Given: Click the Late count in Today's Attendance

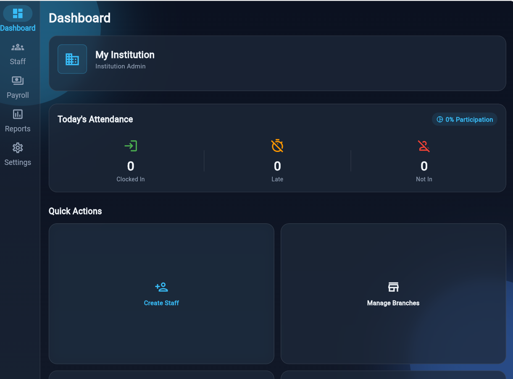Looking at the screenshot, I should coord(277,166).
